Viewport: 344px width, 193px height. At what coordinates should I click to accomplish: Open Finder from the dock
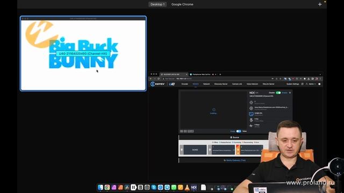click(101, 187)
